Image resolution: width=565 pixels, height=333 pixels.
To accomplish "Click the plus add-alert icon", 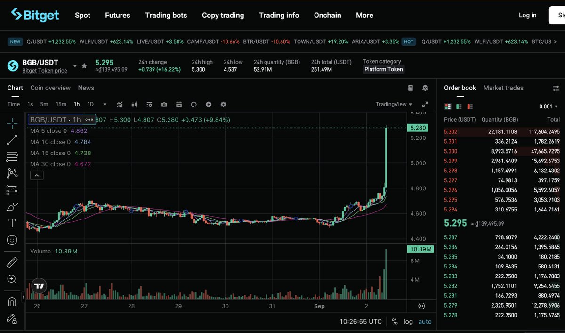I will coord(209,104).
